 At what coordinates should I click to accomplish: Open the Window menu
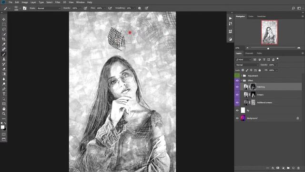click(x=81, y=2)
